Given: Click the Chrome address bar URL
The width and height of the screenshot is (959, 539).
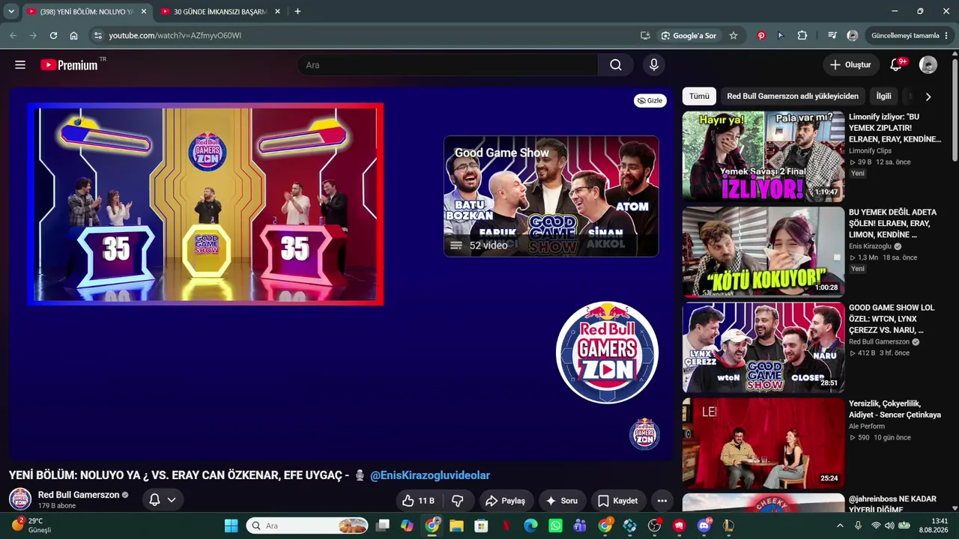Looking at the screenshot, I should (175, 35).
